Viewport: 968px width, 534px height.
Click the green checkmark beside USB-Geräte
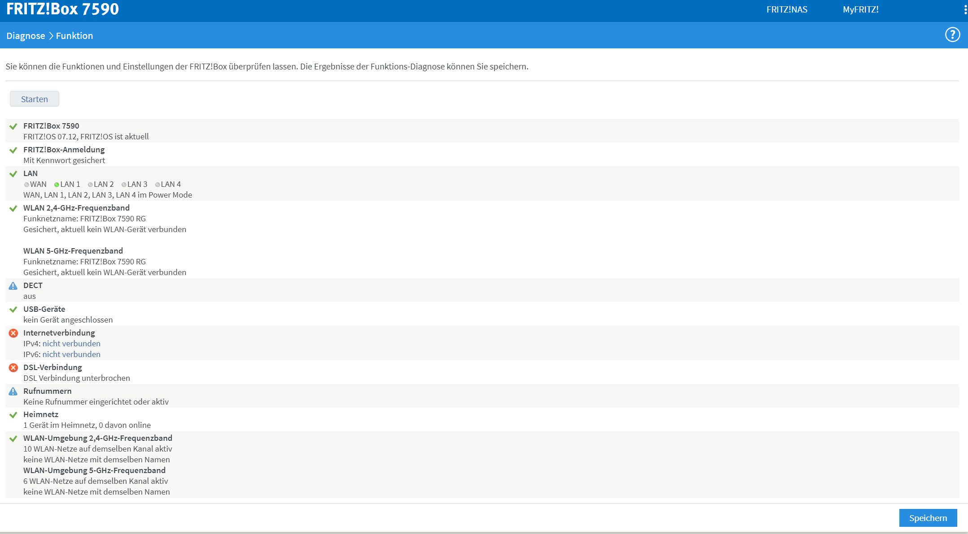tap(13, 310)
